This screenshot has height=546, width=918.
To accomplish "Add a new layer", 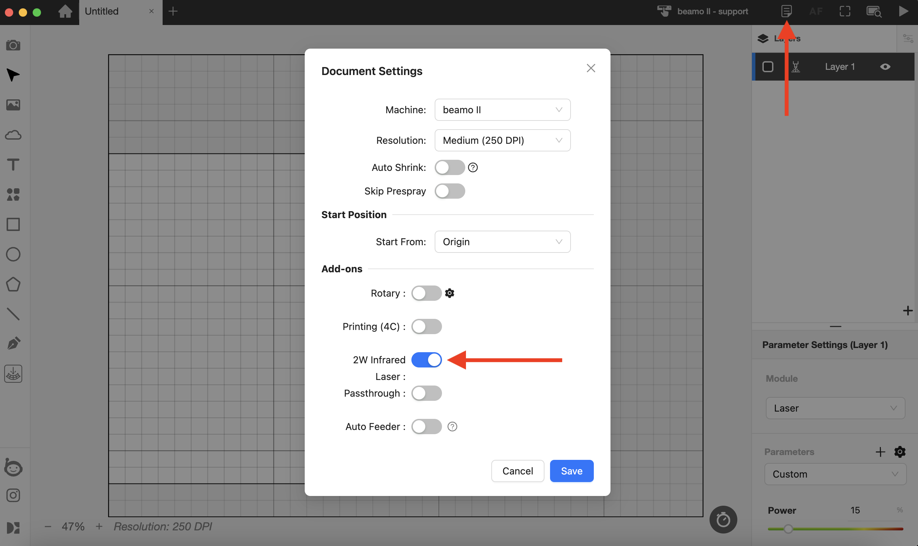I will (908, 311).
